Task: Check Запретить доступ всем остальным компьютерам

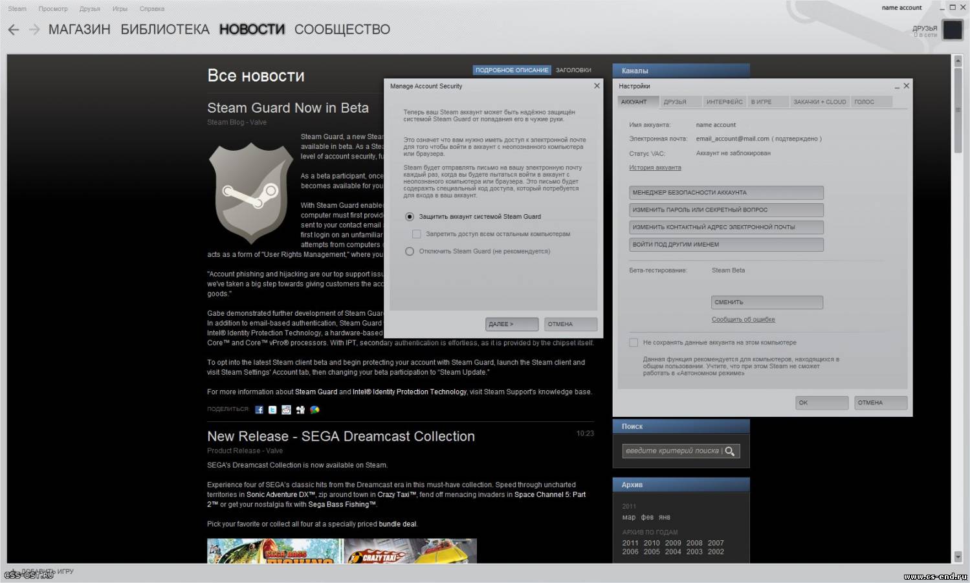Action: (417, 234)
